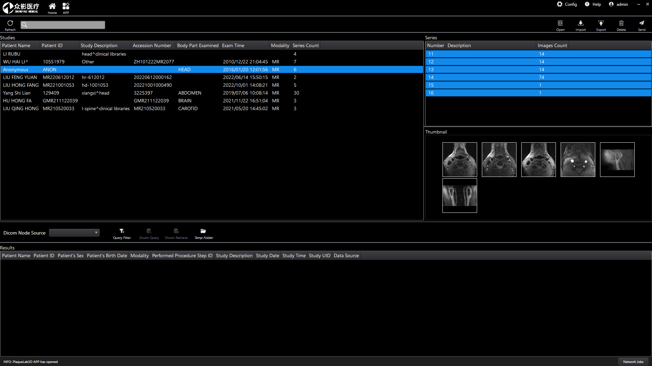Image resolution: width=652 pixels, height=366 pixels.
Task: Open the bilateral carotid thumbnail in second row
Action: [460, 196]
